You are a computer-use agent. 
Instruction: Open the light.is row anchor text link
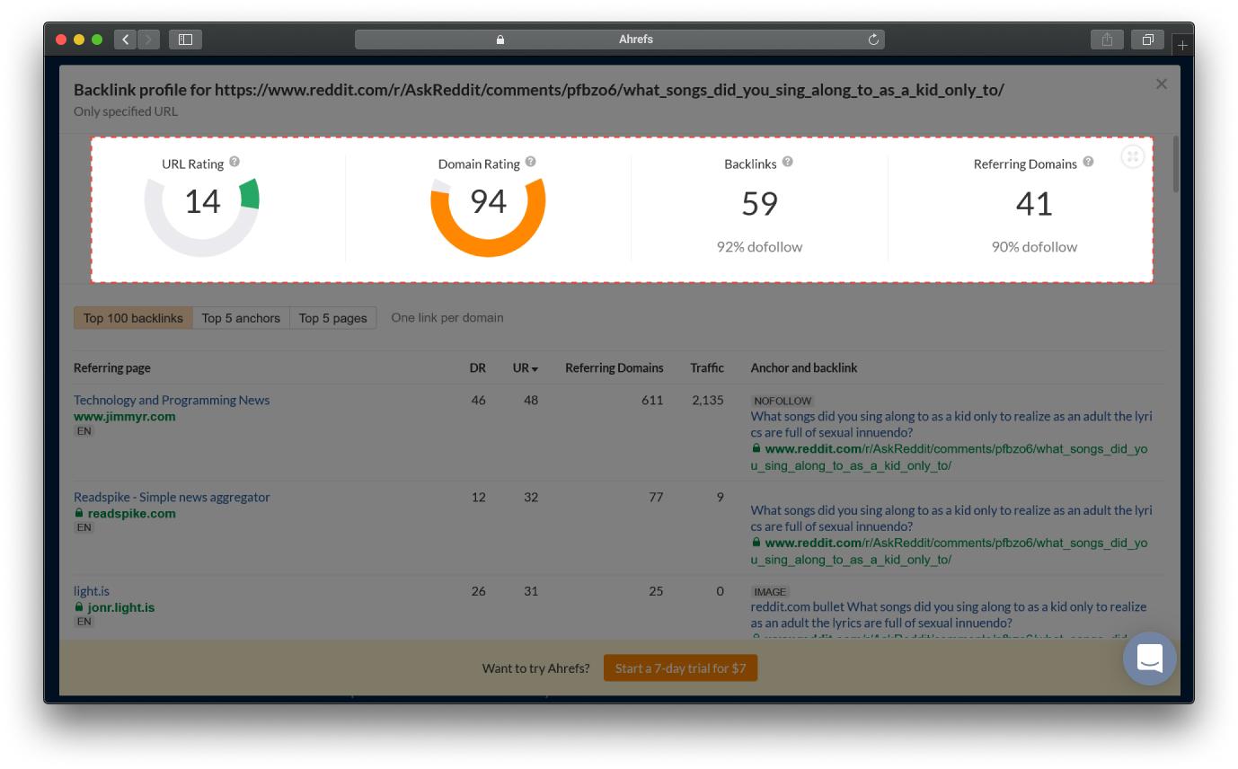click(949, 614)
